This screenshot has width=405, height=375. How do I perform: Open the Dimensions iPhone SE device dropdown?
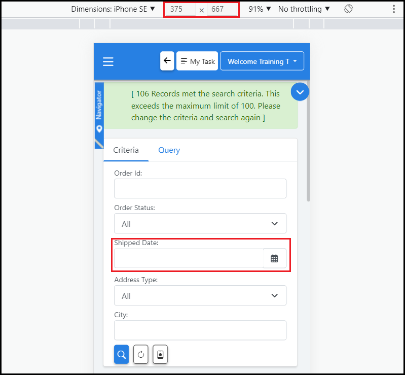[x=113, y=9]
